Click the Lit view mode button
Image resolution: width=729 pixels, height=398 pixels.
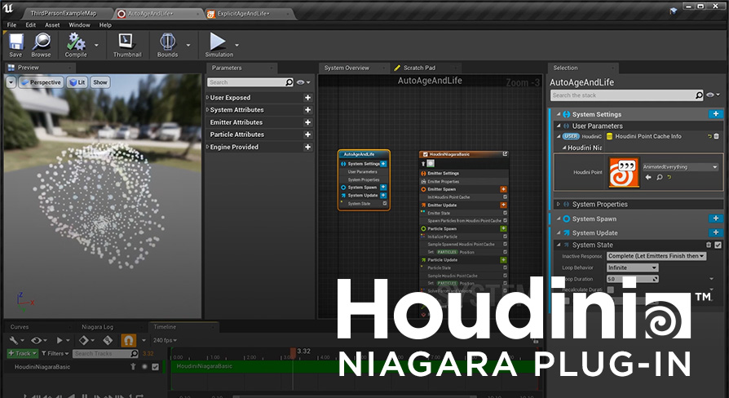(x=77, y=82)
